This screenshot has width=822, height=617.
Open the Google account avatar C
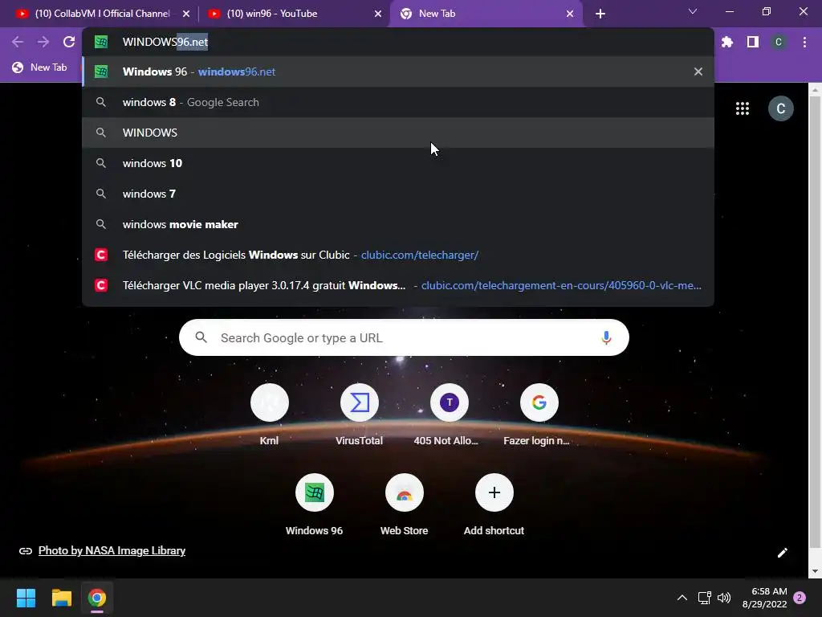780,108
